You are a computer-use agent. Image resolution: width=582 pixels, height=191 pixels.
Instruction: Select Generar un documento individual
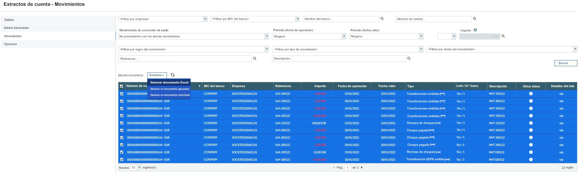tap(170, 95)
